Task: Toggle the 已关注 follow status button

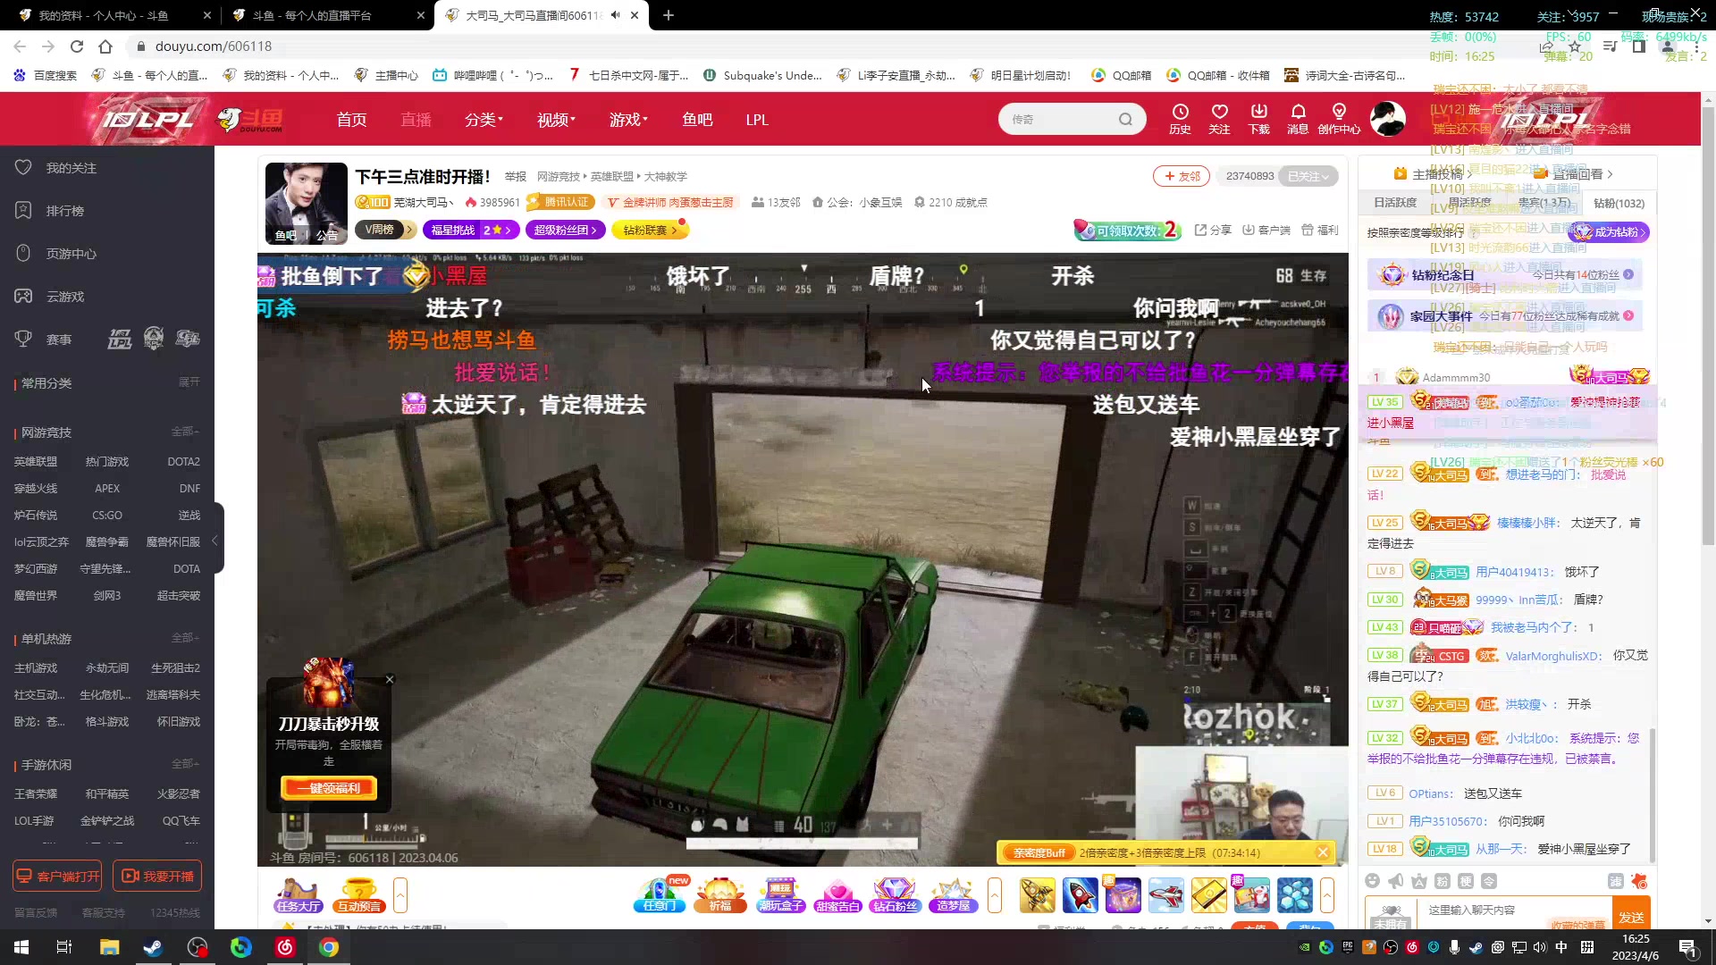Action: (x=1308, y=176)
